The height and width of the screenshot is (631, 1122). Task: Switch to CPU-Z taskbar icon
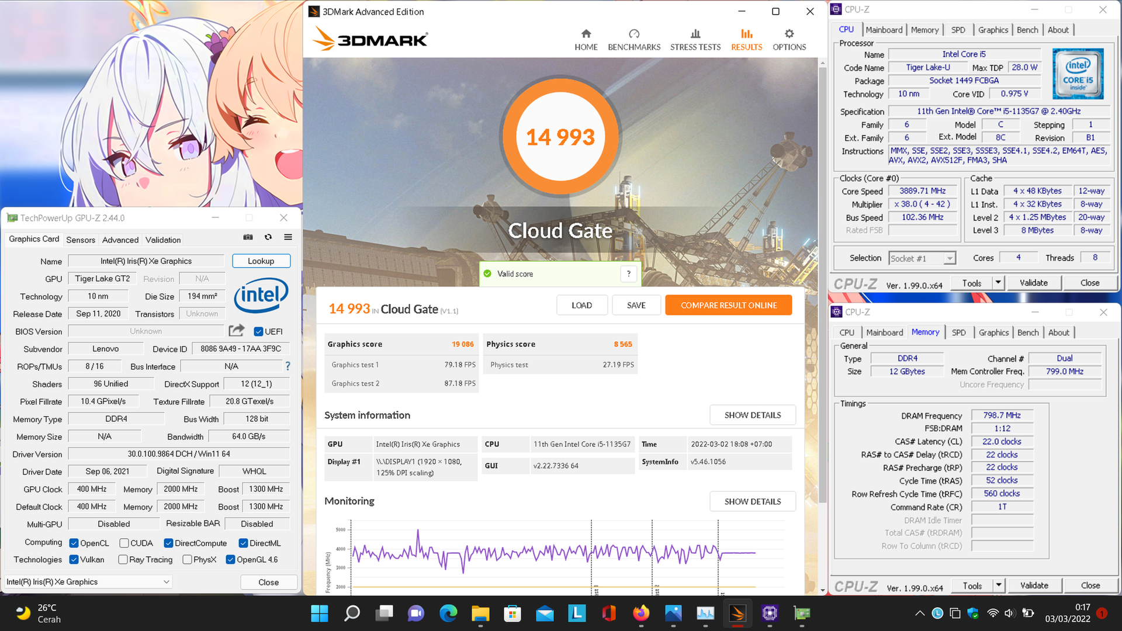(x=770, y=613)
